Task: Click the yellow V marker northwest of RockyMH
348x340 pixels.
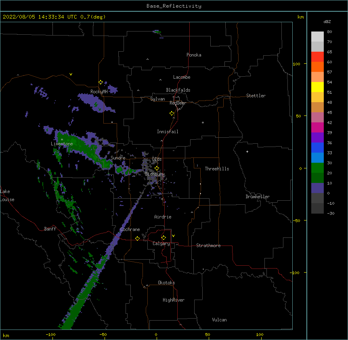Action: click(71, 74)
